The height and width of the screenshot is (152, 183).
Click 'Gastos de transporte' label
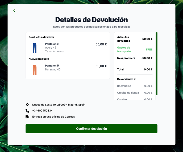point(124,49)
